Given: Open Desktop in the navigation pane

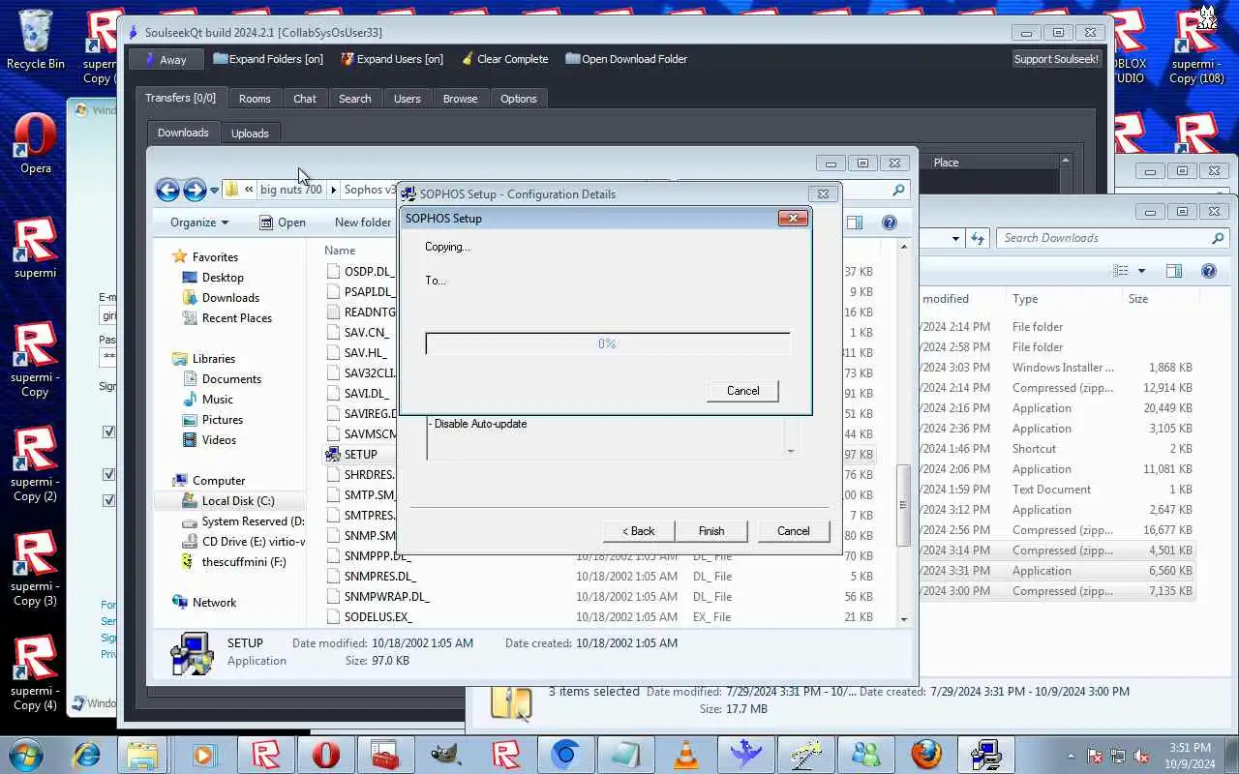Looking at the screenshot, I should 223,278.
